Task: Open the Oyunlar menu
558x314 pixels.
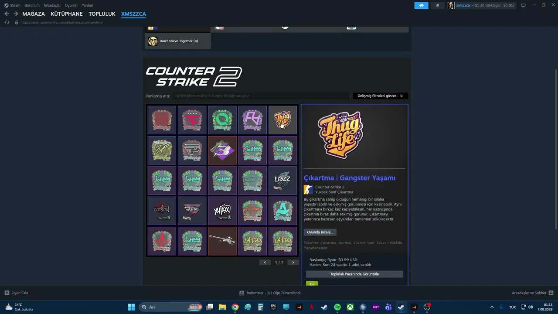Action: [71, 5]
